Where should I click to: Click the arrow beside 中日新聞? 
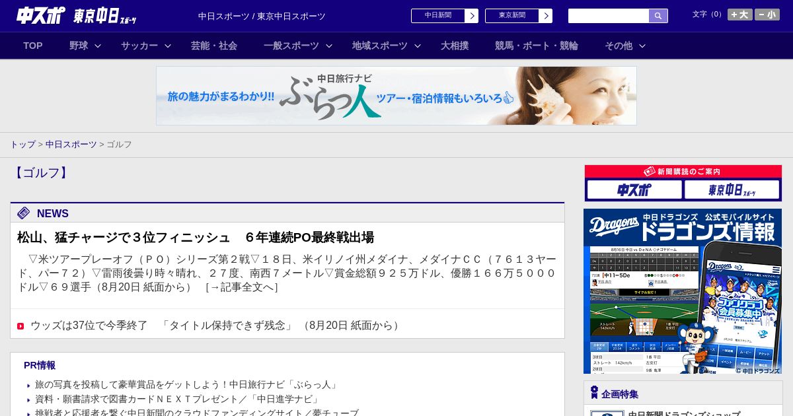click(x=472, y=16)
